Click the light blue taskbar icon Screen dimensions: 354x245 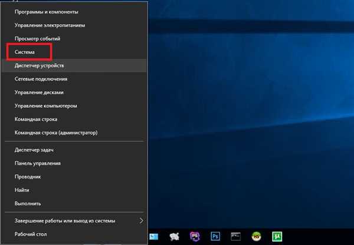tap(154, 236)
